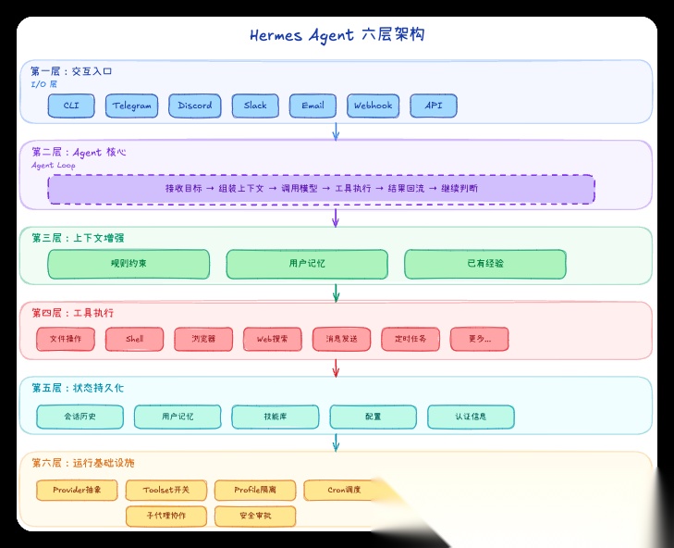Click the "第三层：上下文增强" heading
Screen dimensions: 674x548
click(79, 238)
